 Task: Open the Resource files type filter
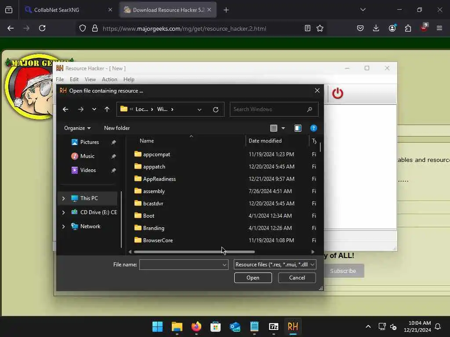[275, 265]
